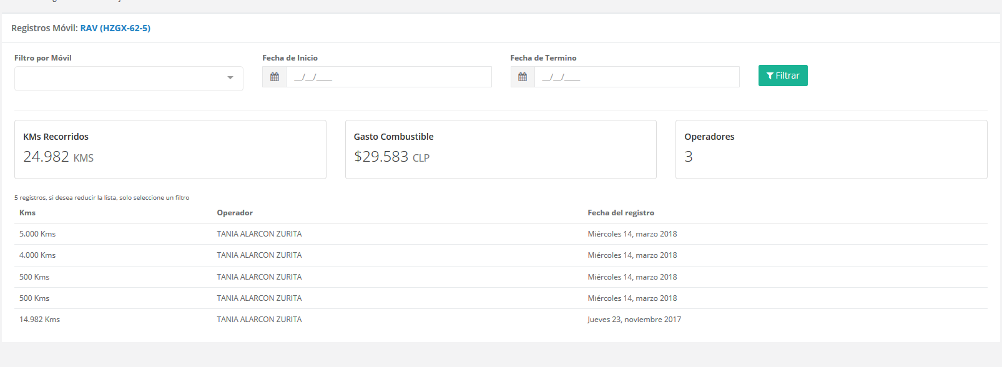
Task: Click the Operador column header
Action: click(x=235, y=213)
